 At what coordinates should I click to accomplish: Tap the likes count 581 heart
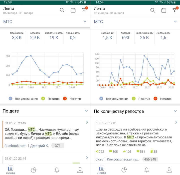138,151
